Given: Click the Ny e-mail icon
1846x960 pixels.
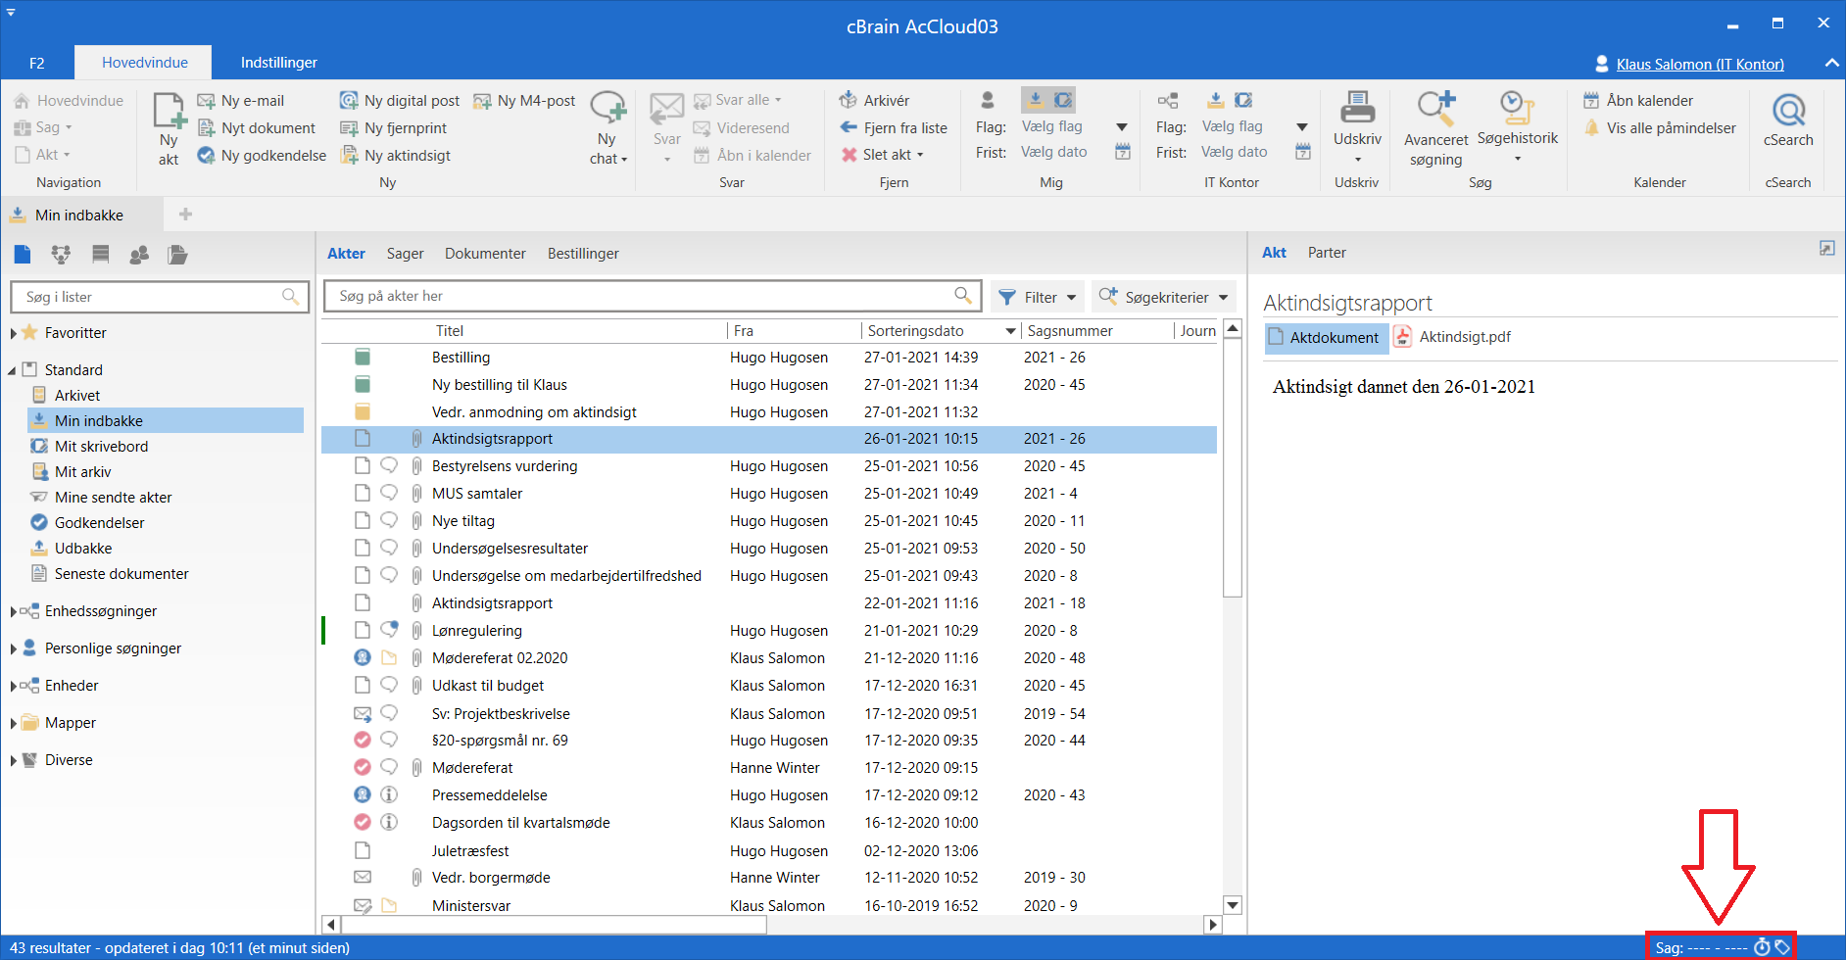Looking at the screenshot, I should click(207, 101).
